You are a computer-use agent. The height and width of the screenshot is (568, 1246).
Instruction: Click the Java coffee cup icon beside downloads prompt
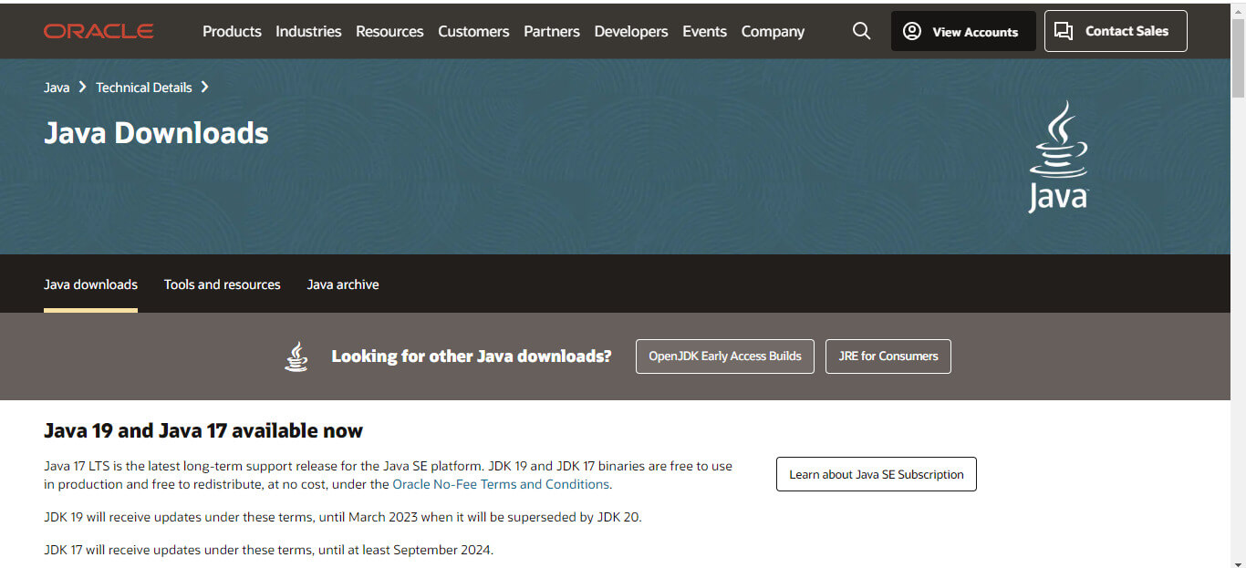pyautogui.click(x=296, y=356)
